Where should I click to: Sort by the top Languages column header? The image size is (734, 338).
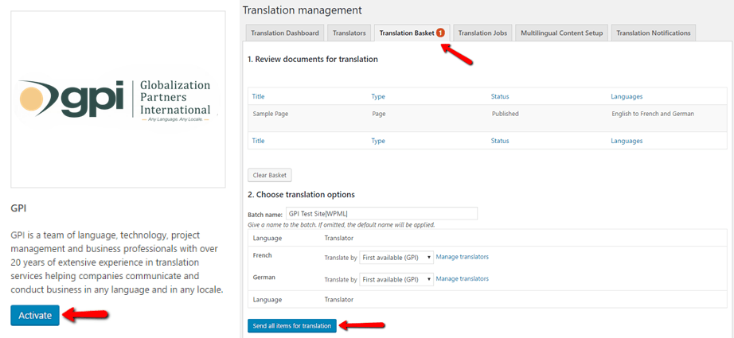point(627,96)
